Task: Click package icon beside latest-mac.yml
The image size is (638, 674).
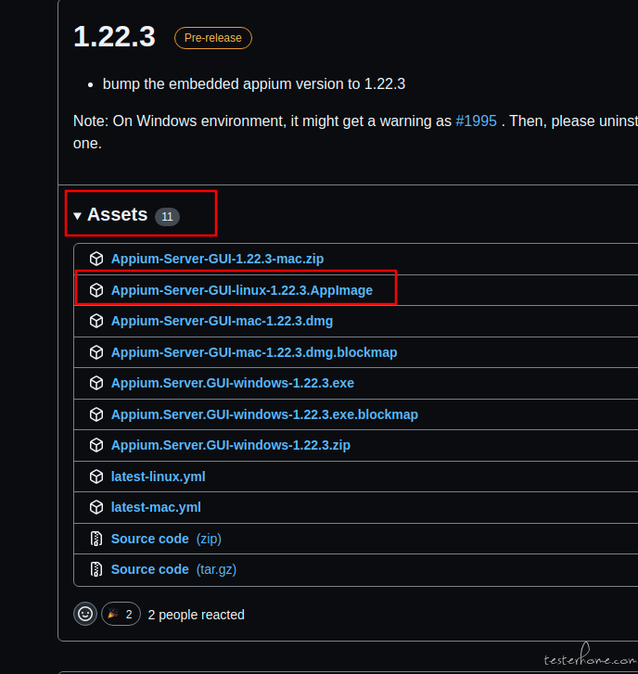Action: click(x=96, y=507)
